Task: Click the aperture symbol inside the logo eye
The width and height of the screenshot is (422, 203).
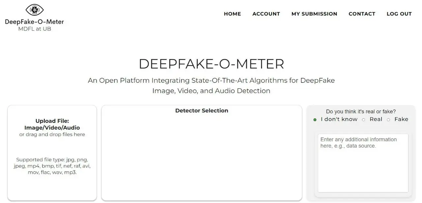Action: 34,10
